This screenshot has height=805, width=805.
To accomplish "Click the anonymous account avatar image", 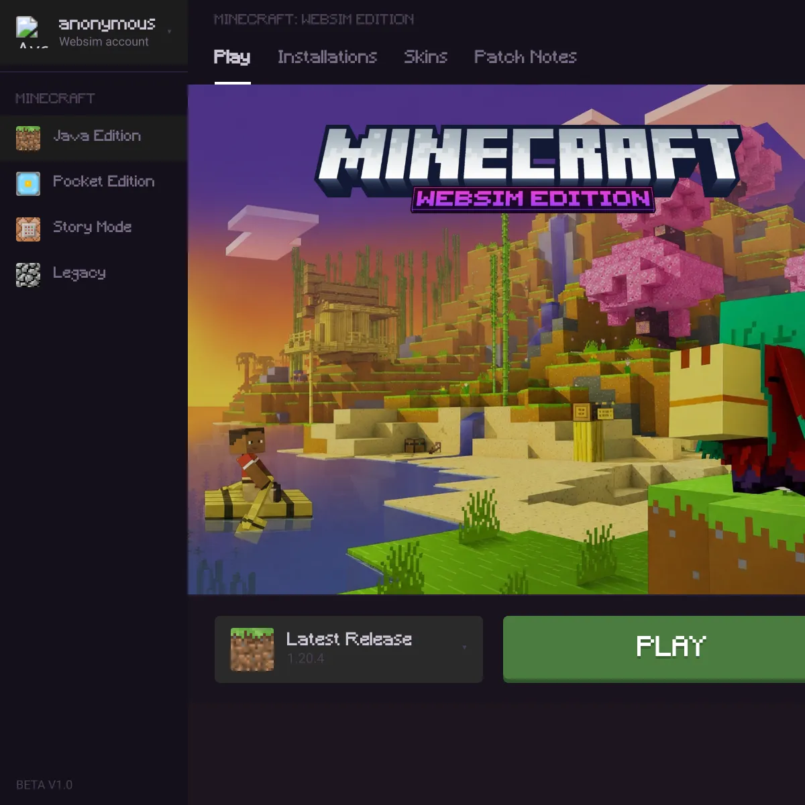I will [32, 32].
